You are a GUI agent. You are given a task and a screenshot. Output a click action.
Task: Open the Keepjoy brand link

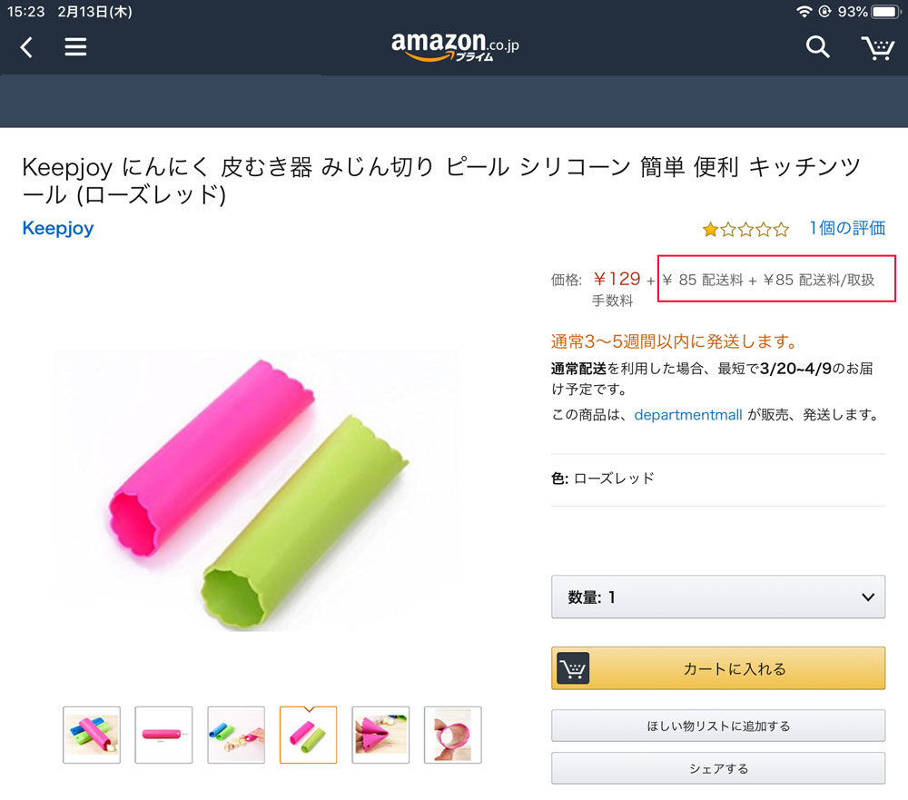[57, 228]
